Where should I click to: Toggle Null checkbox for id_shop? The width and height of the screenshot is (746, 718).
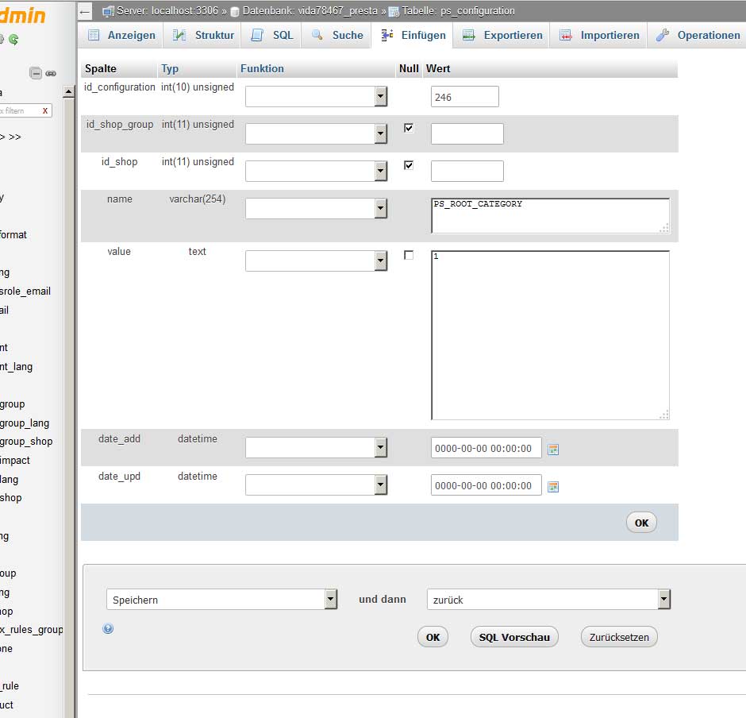(x=409, y=165)
